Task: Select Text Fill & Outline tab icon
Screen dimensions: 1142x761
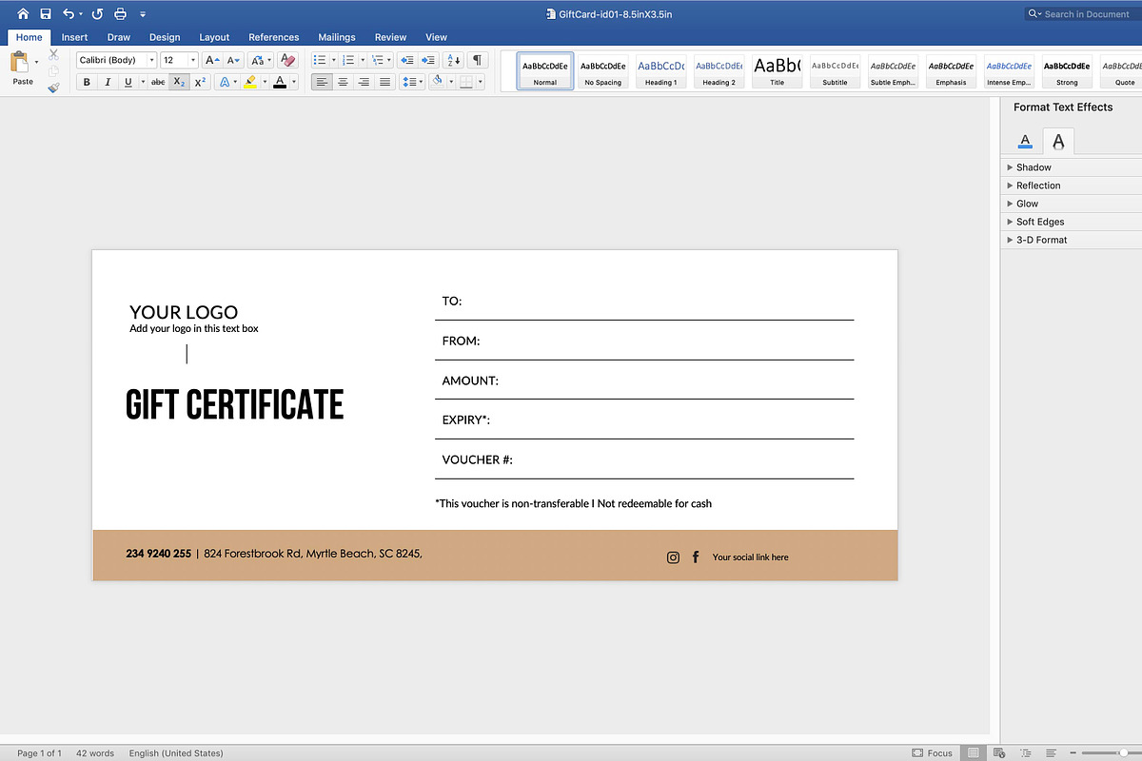Action: (x=1025, y=141)
